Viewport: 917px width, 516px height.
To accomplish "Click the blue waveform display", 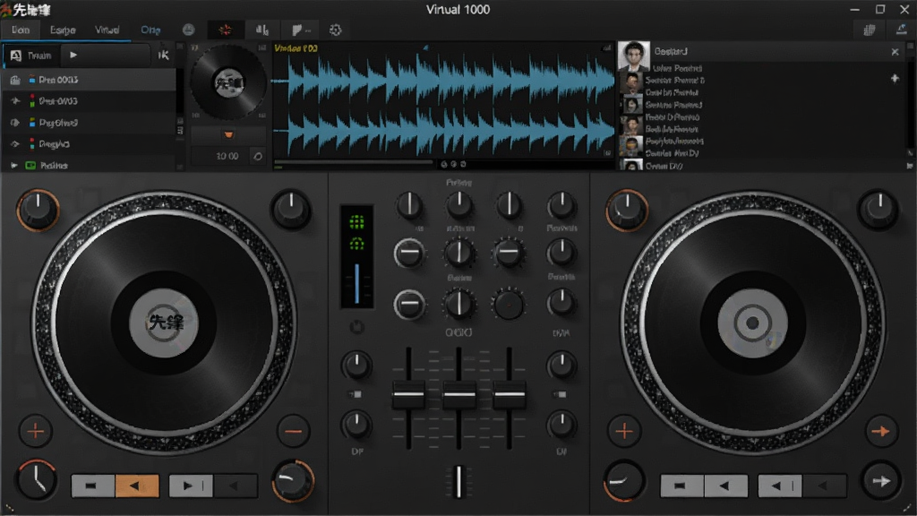I will pyautogui.click(x=444, y=106).
